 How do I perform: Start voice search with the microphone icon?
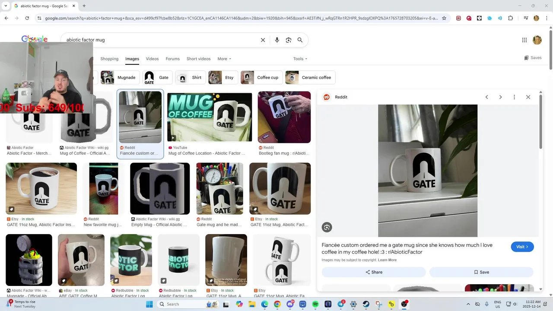point(277,40)
